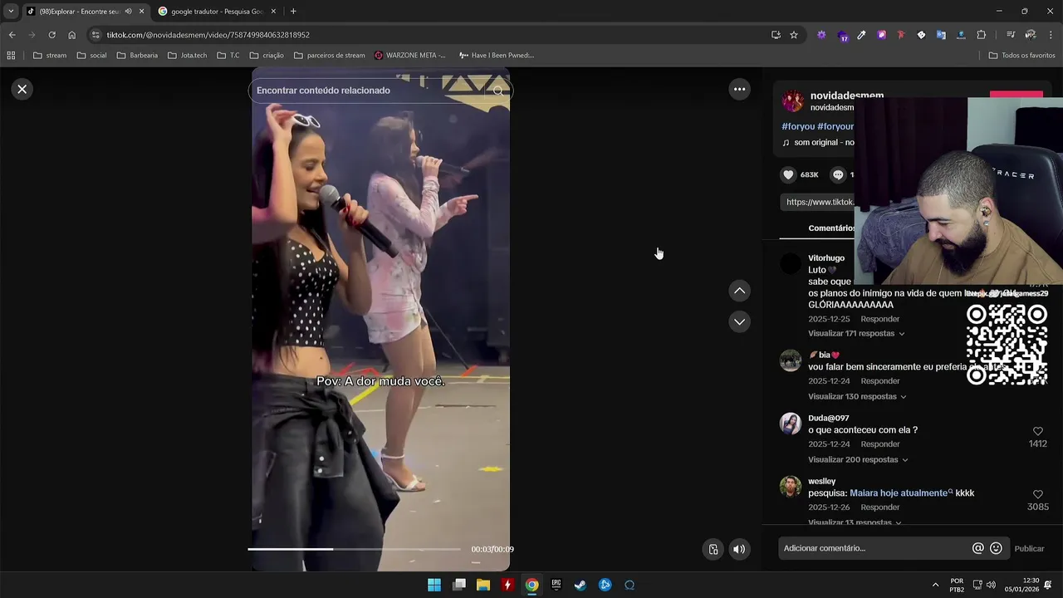Click the search magnifier in related content bar
The width and height of the screenshot is (1063, 598).
(x=497, y=91)
